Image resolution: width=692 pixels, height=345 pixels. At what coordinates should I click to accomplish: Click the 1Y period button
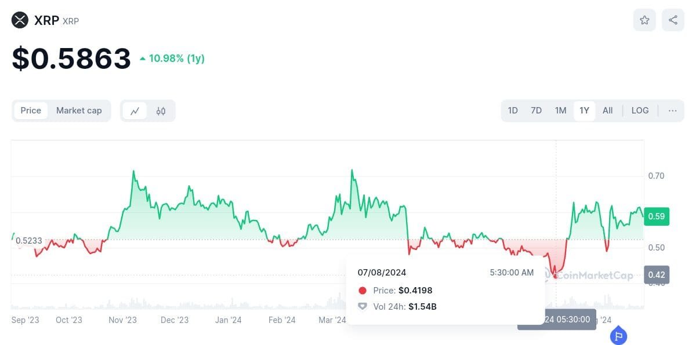pos(584,110)
